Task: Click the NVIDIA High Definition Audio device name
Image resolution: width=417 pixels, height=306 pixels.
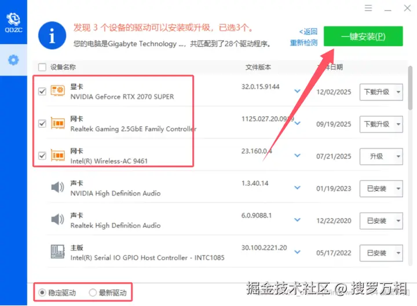Action: coord(115,193)
